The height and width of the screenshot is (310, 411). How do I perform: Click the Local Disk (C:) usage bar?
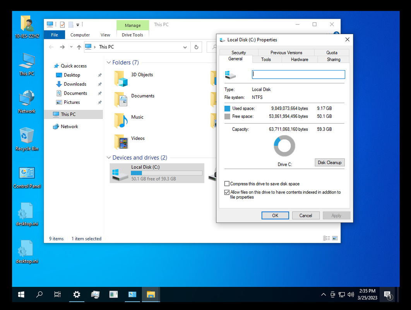click(x=167, y=173)
